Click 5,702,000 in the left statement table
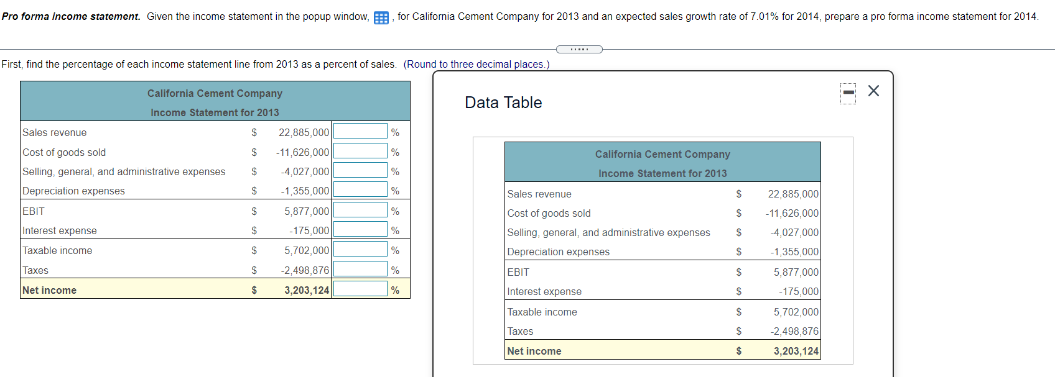This screenshot has height=377, width=1055. tap(307, 250)
